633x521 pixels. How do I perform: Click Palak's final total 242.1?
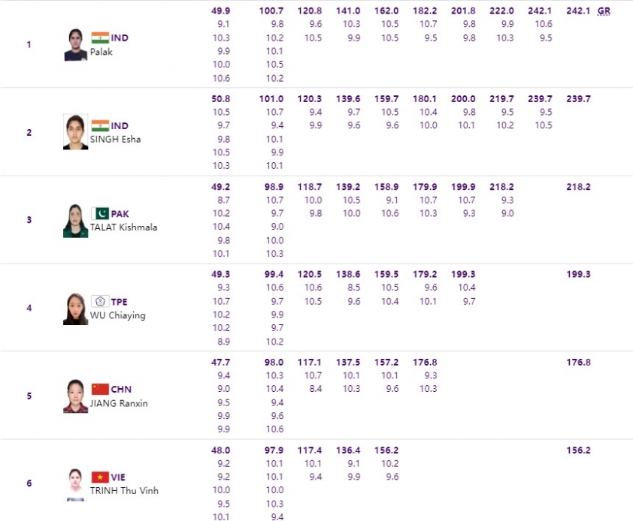pyautogui.click(x=578, y=11)
